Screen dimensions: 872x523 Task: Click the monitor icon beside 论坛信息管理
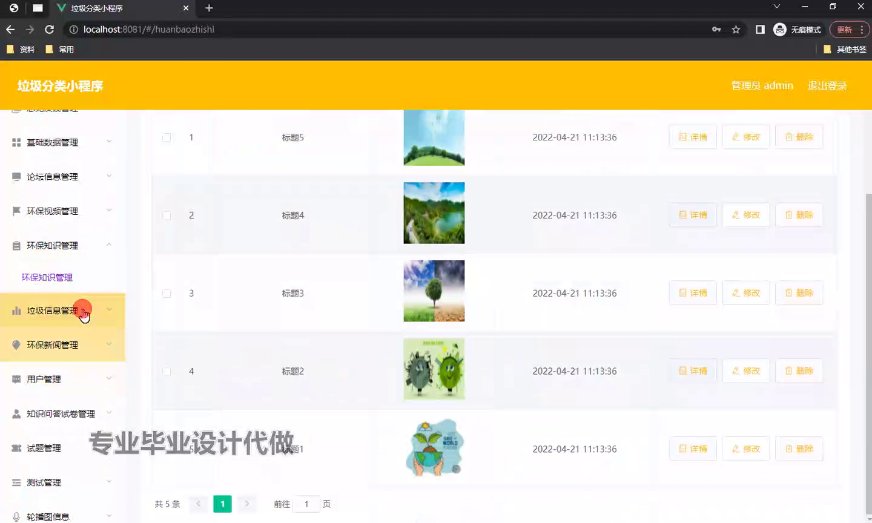(x=16, y=177)
